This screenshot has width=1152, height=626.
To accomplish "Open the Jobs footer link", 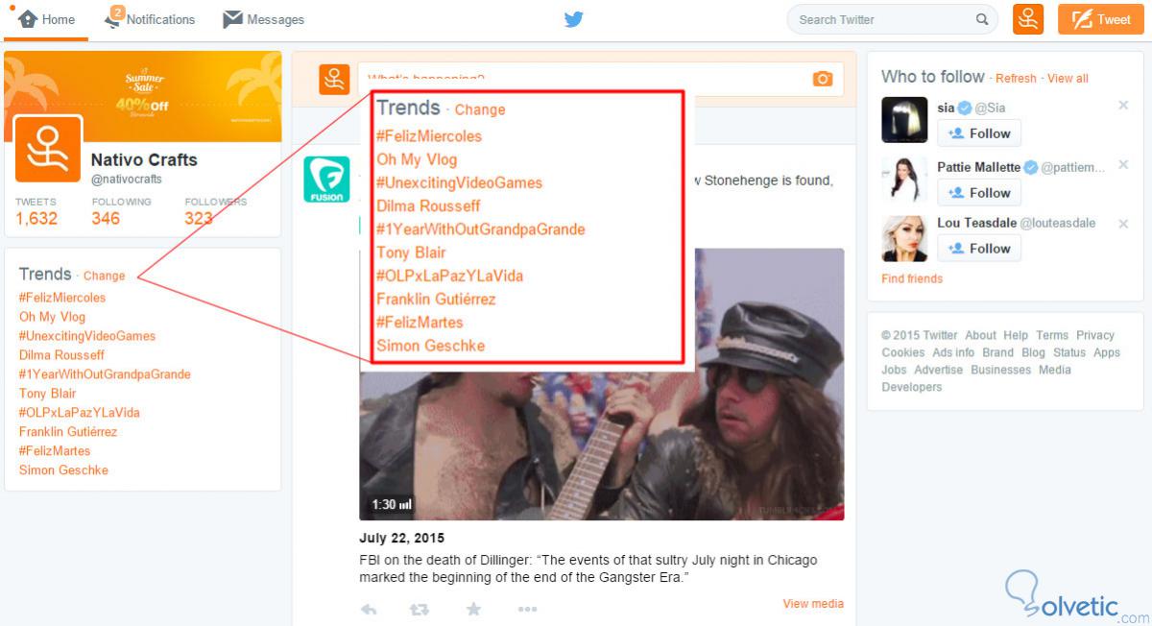I will pos(894,371).
